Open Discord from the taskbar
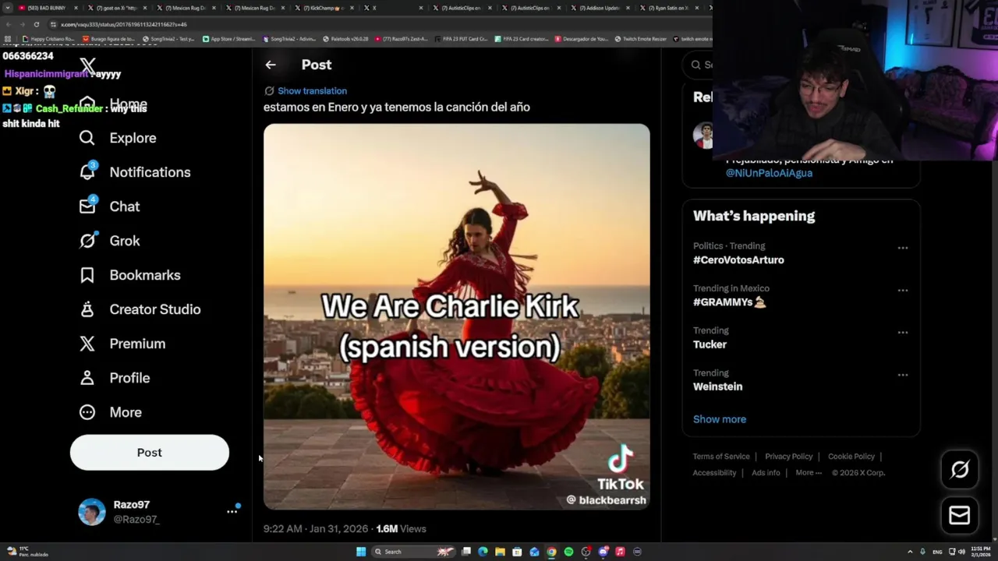The width and height of the screenshot is (998, 561). point(603,552)
